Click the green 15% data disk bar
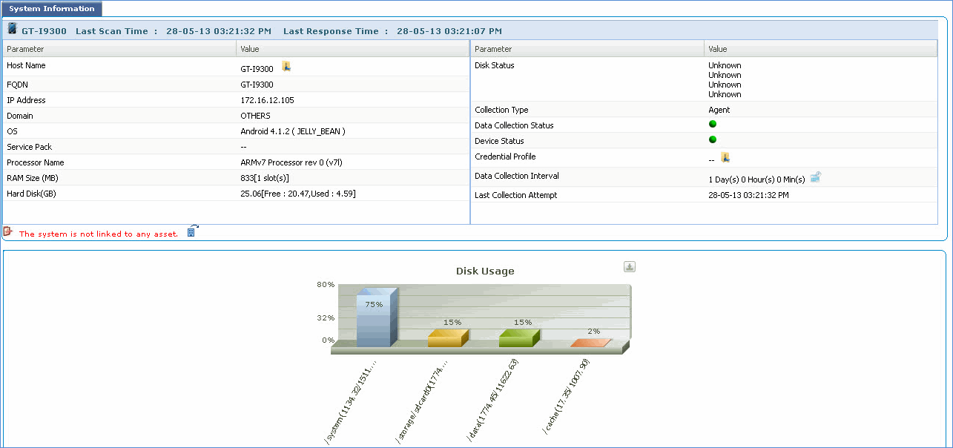Image resolution: width=953 pixels, height=448 pixels. 518,338
